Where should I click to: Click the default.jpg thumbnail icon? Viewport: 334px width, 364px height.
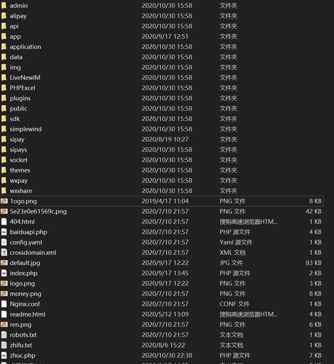(4, 263)
